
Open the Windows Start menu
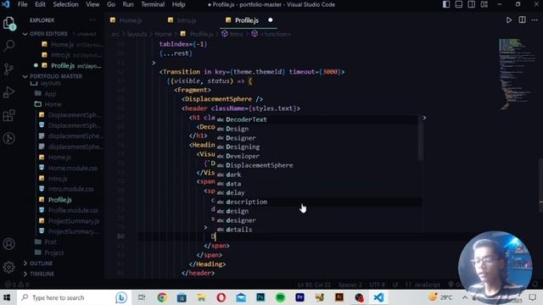click(8, 297)
